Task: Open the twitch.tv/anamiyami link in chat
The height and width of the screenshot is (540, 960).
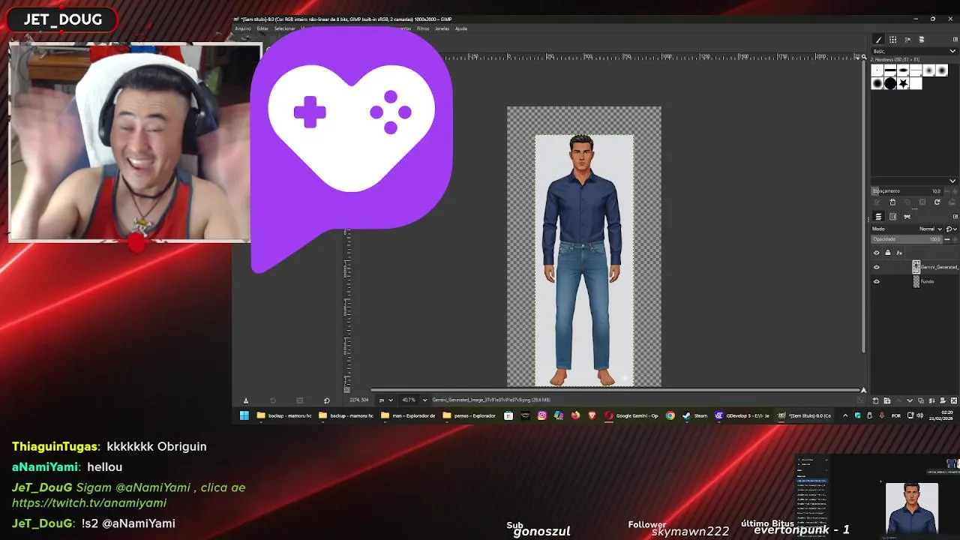Action: pos(89,502)
